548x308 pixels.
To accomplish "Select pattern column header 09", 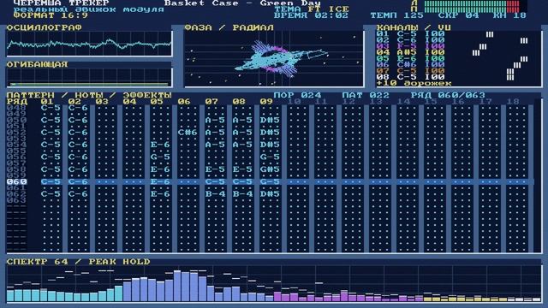I will tap(266, 102).
